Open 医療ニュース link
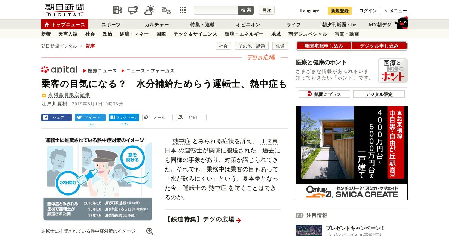449x236 pixels. pos(102,71)
